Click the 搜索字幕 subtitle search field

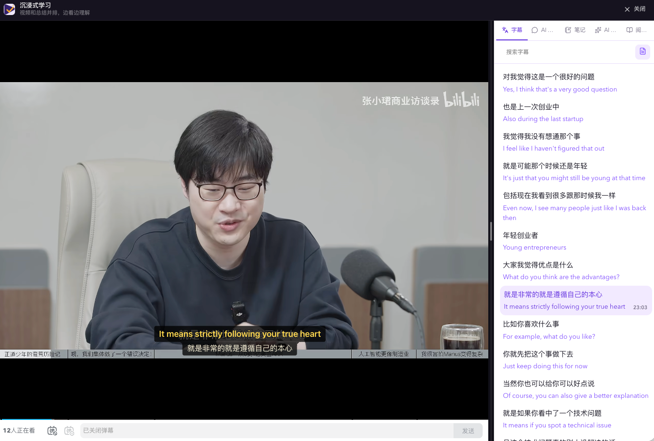click(x=567, y=52)
